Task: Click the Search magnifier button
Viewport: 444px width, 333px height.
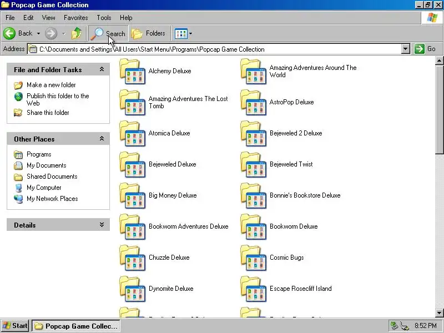Action: click(108, 33)
